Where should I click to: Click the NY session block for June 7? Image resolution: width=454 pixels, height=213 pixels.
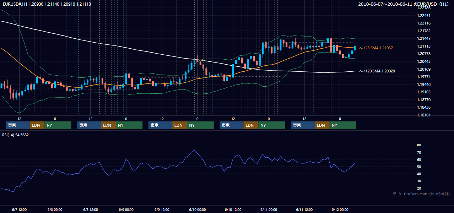58,125
